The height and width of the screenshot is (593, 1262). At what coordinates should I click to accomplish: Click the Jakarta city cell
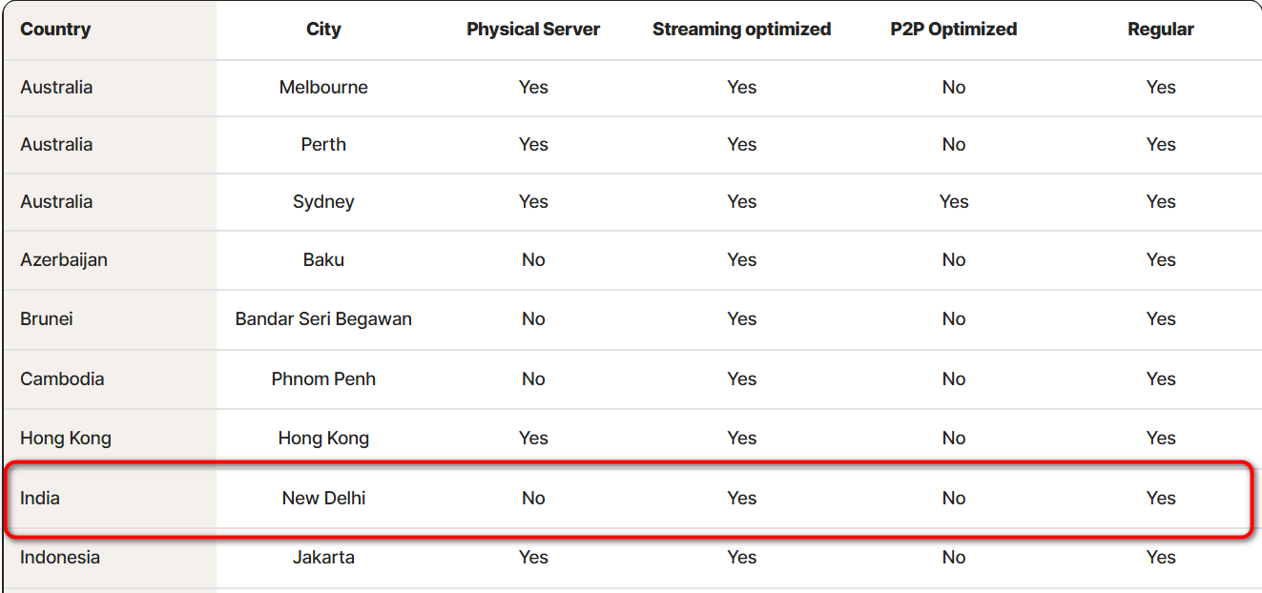coord(323,558)
